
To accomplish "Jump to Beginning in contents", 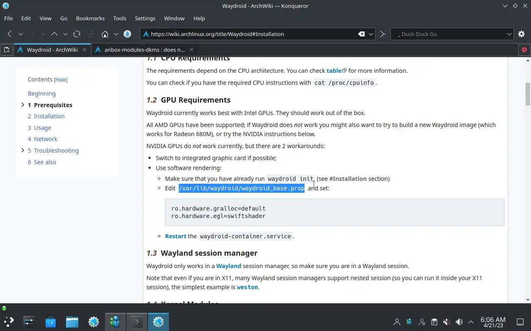I will click(41, 94).
